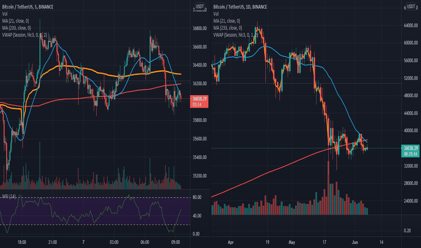The width and height of the screenshot is (421, 248).
Task: Click the Vol indicator label on left chart
Action: (x=5, y=14)
